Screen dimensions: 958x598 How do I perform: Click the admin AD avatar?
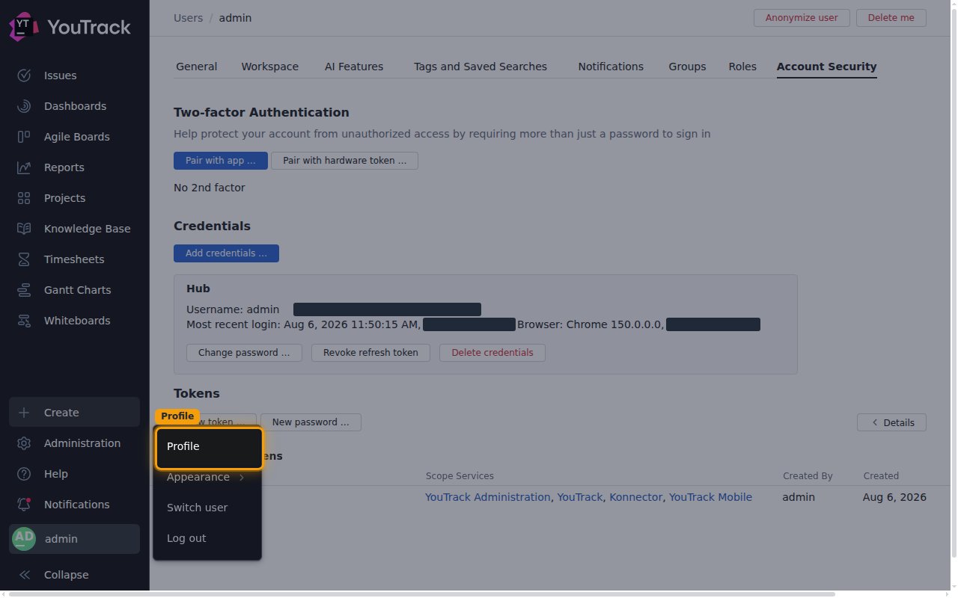point(24,538)
